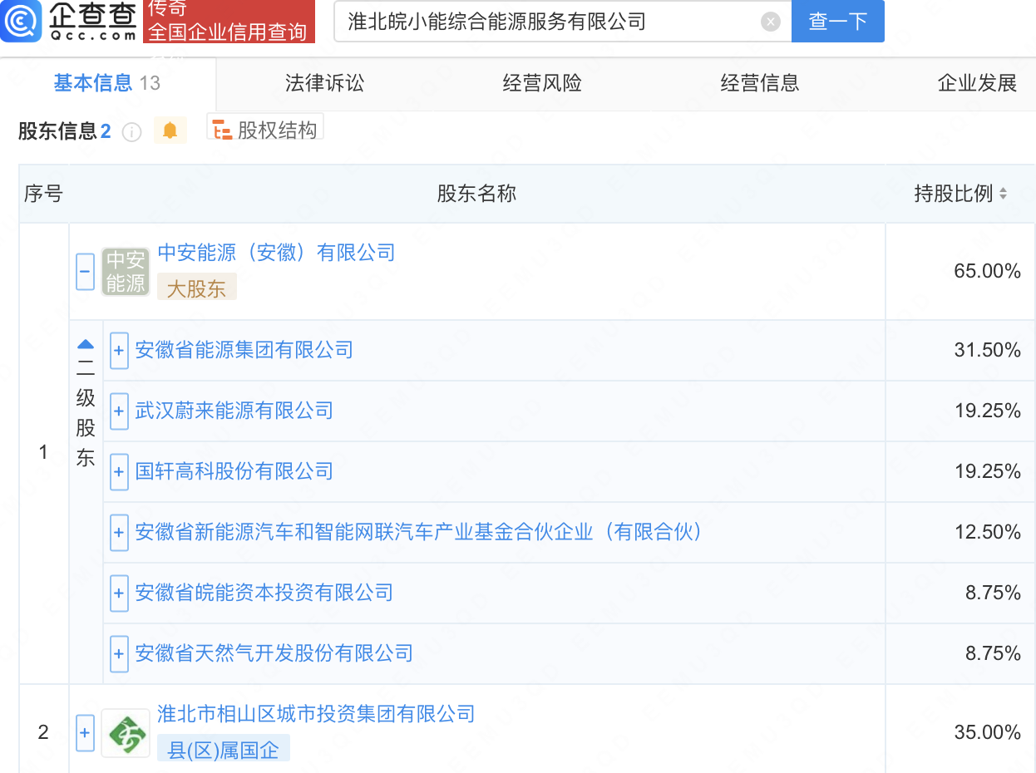
Task: Open the 经营信息 tab
Action: coord(760,83)
